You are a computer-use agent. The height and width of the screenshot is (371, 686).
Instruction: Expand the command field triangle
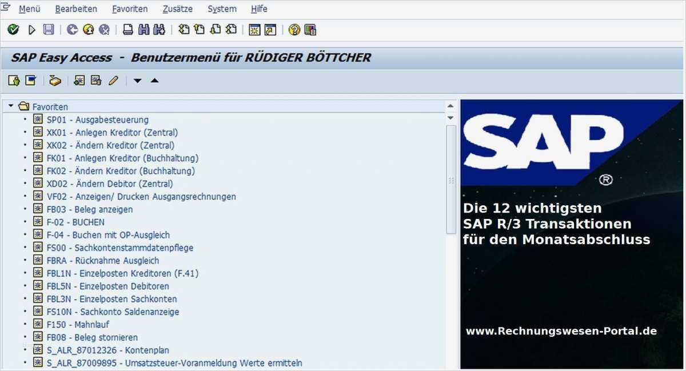pos(32,30)
